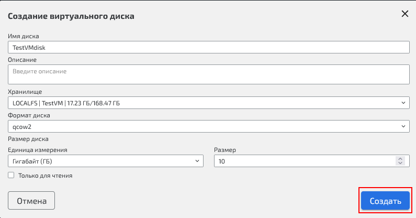The height and width of the screenshot is (218, 416).
Task: Decrease Размер using the down arrow
Action: 400,163
